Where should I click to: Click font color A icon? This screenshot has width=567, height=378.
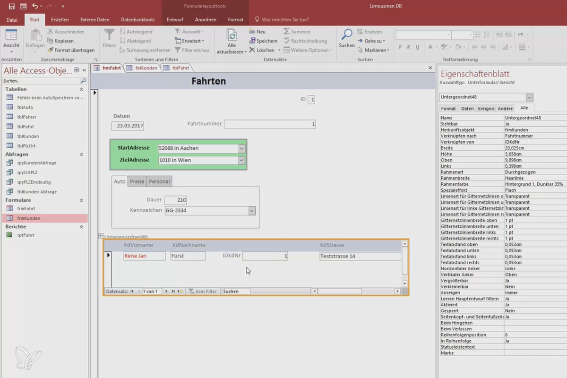point(430,47)
